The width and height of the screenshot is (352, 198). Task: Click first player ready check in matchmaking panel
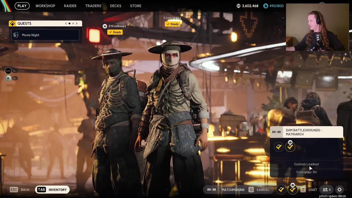pyautogui.click(x=279, y=147)
